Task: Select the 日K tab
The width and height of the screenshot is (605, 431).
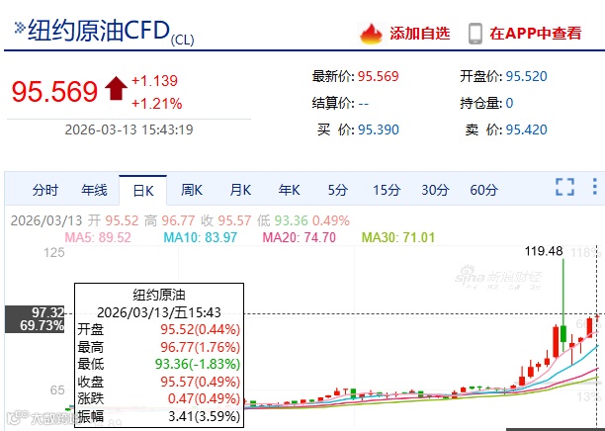Action: tap(143, 191)
